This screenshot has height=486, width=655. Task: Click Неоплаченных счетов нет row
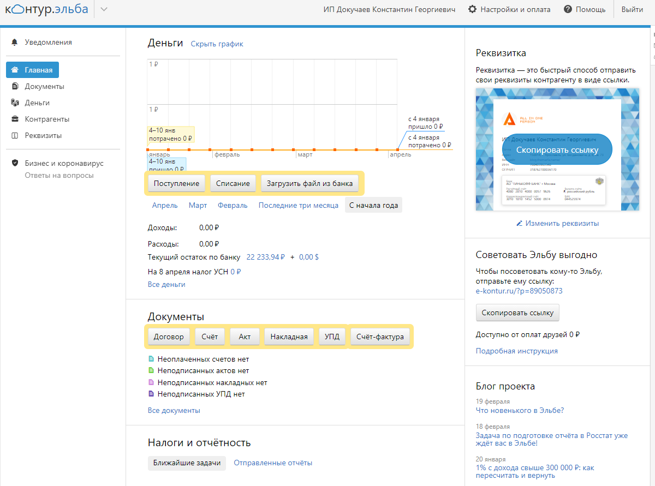(x=199, y=359)
